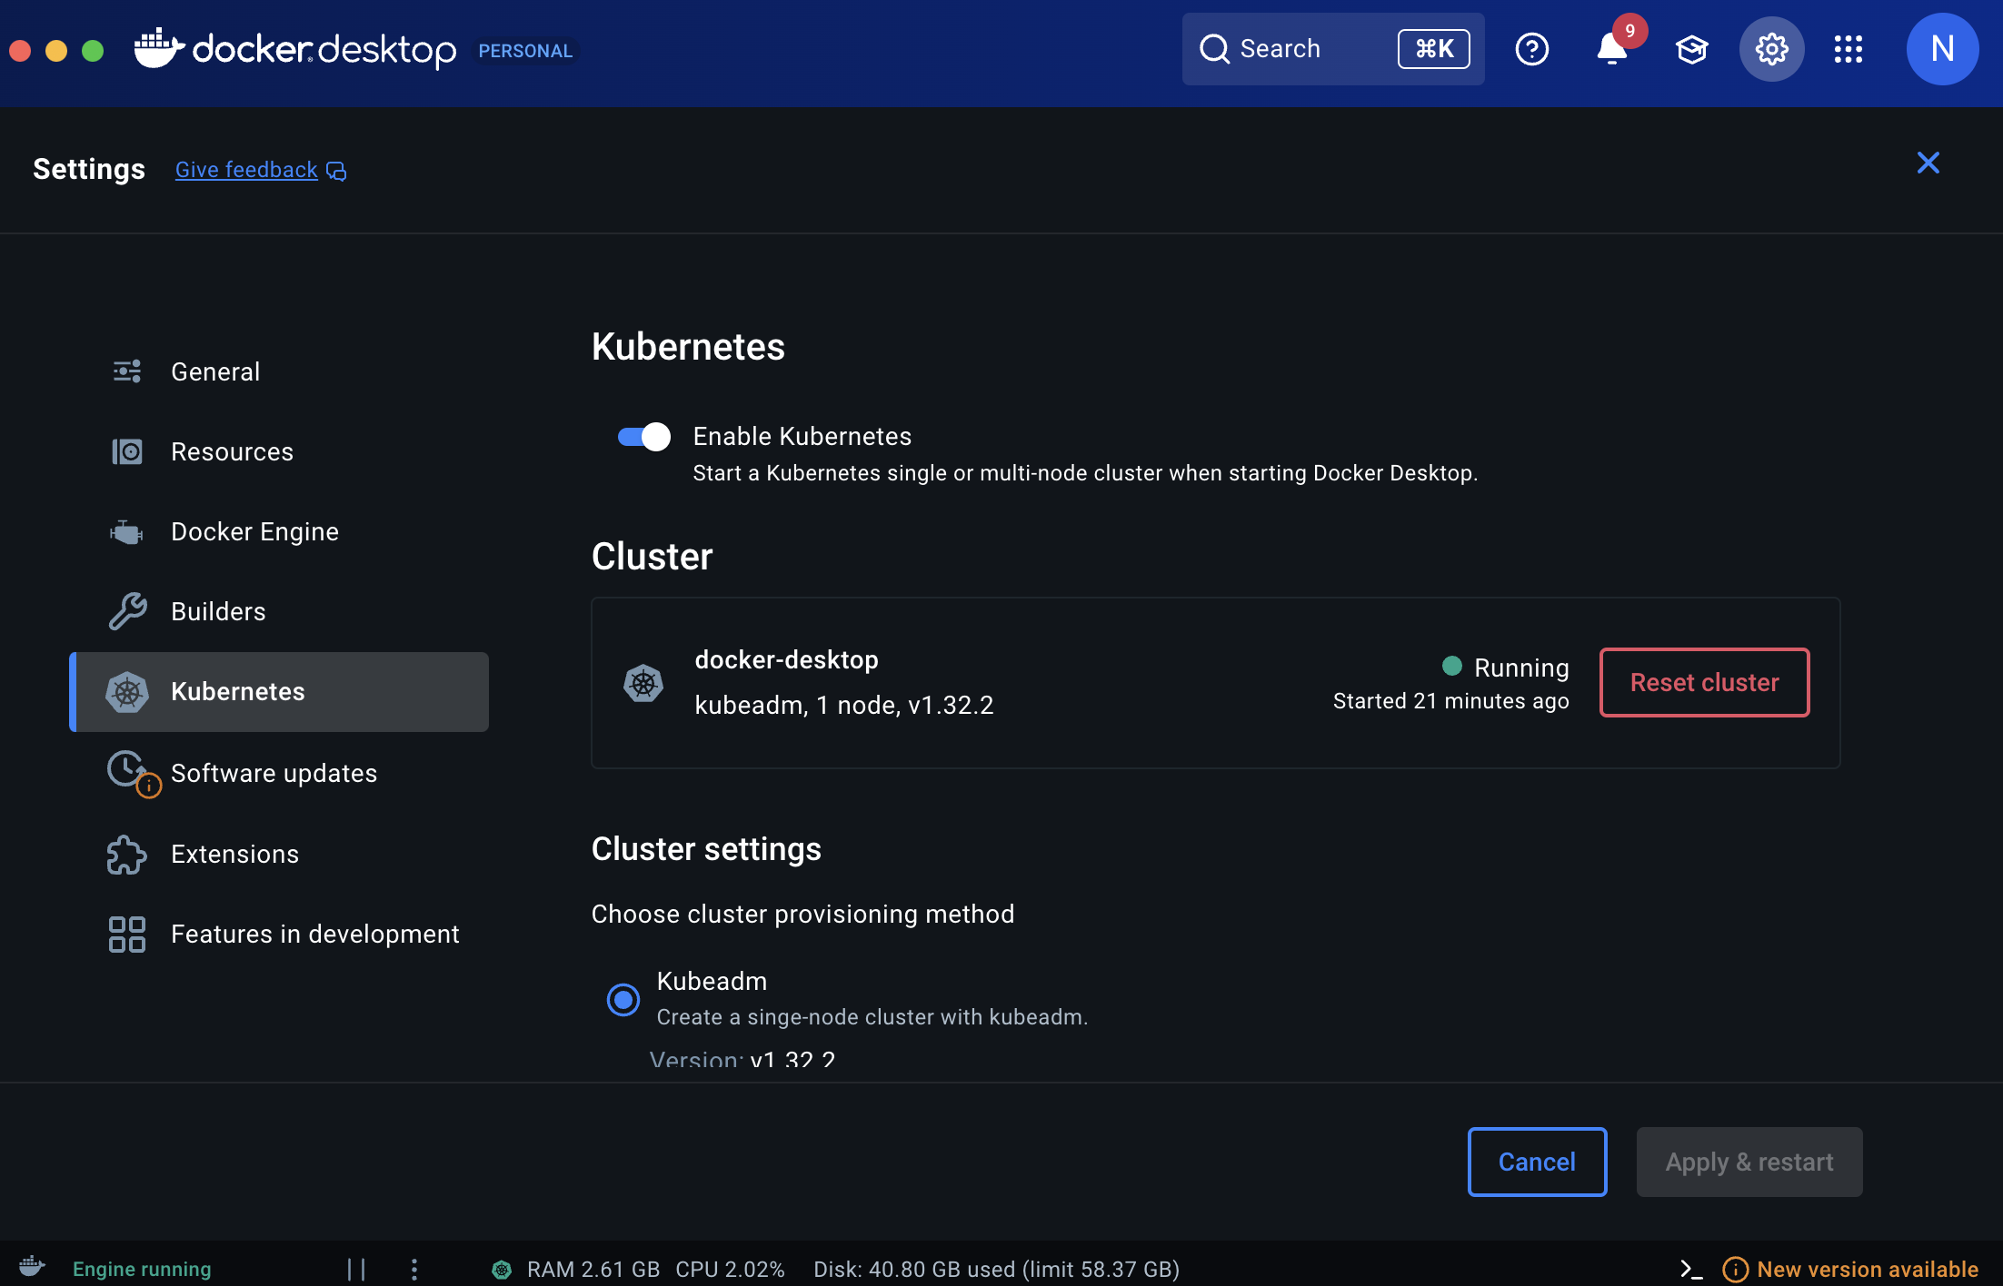2003x1286 pixels.
Task: Open terminal icon in status bar
Action: pyautogui.click(x=1690, y=1269)
